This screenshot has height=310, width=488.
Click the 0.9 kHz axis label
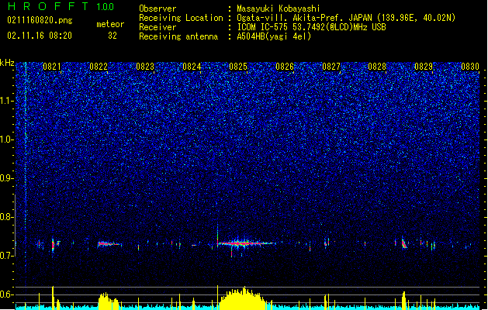(x=6, y=178)
